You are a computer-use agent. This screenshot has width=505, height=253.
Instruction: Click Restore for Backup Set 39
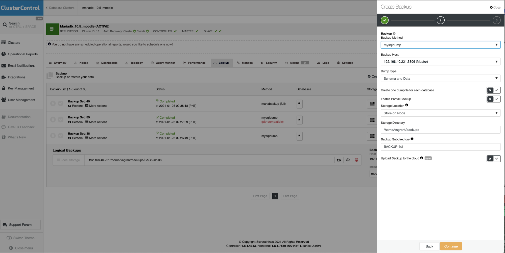tap(75, 122)
